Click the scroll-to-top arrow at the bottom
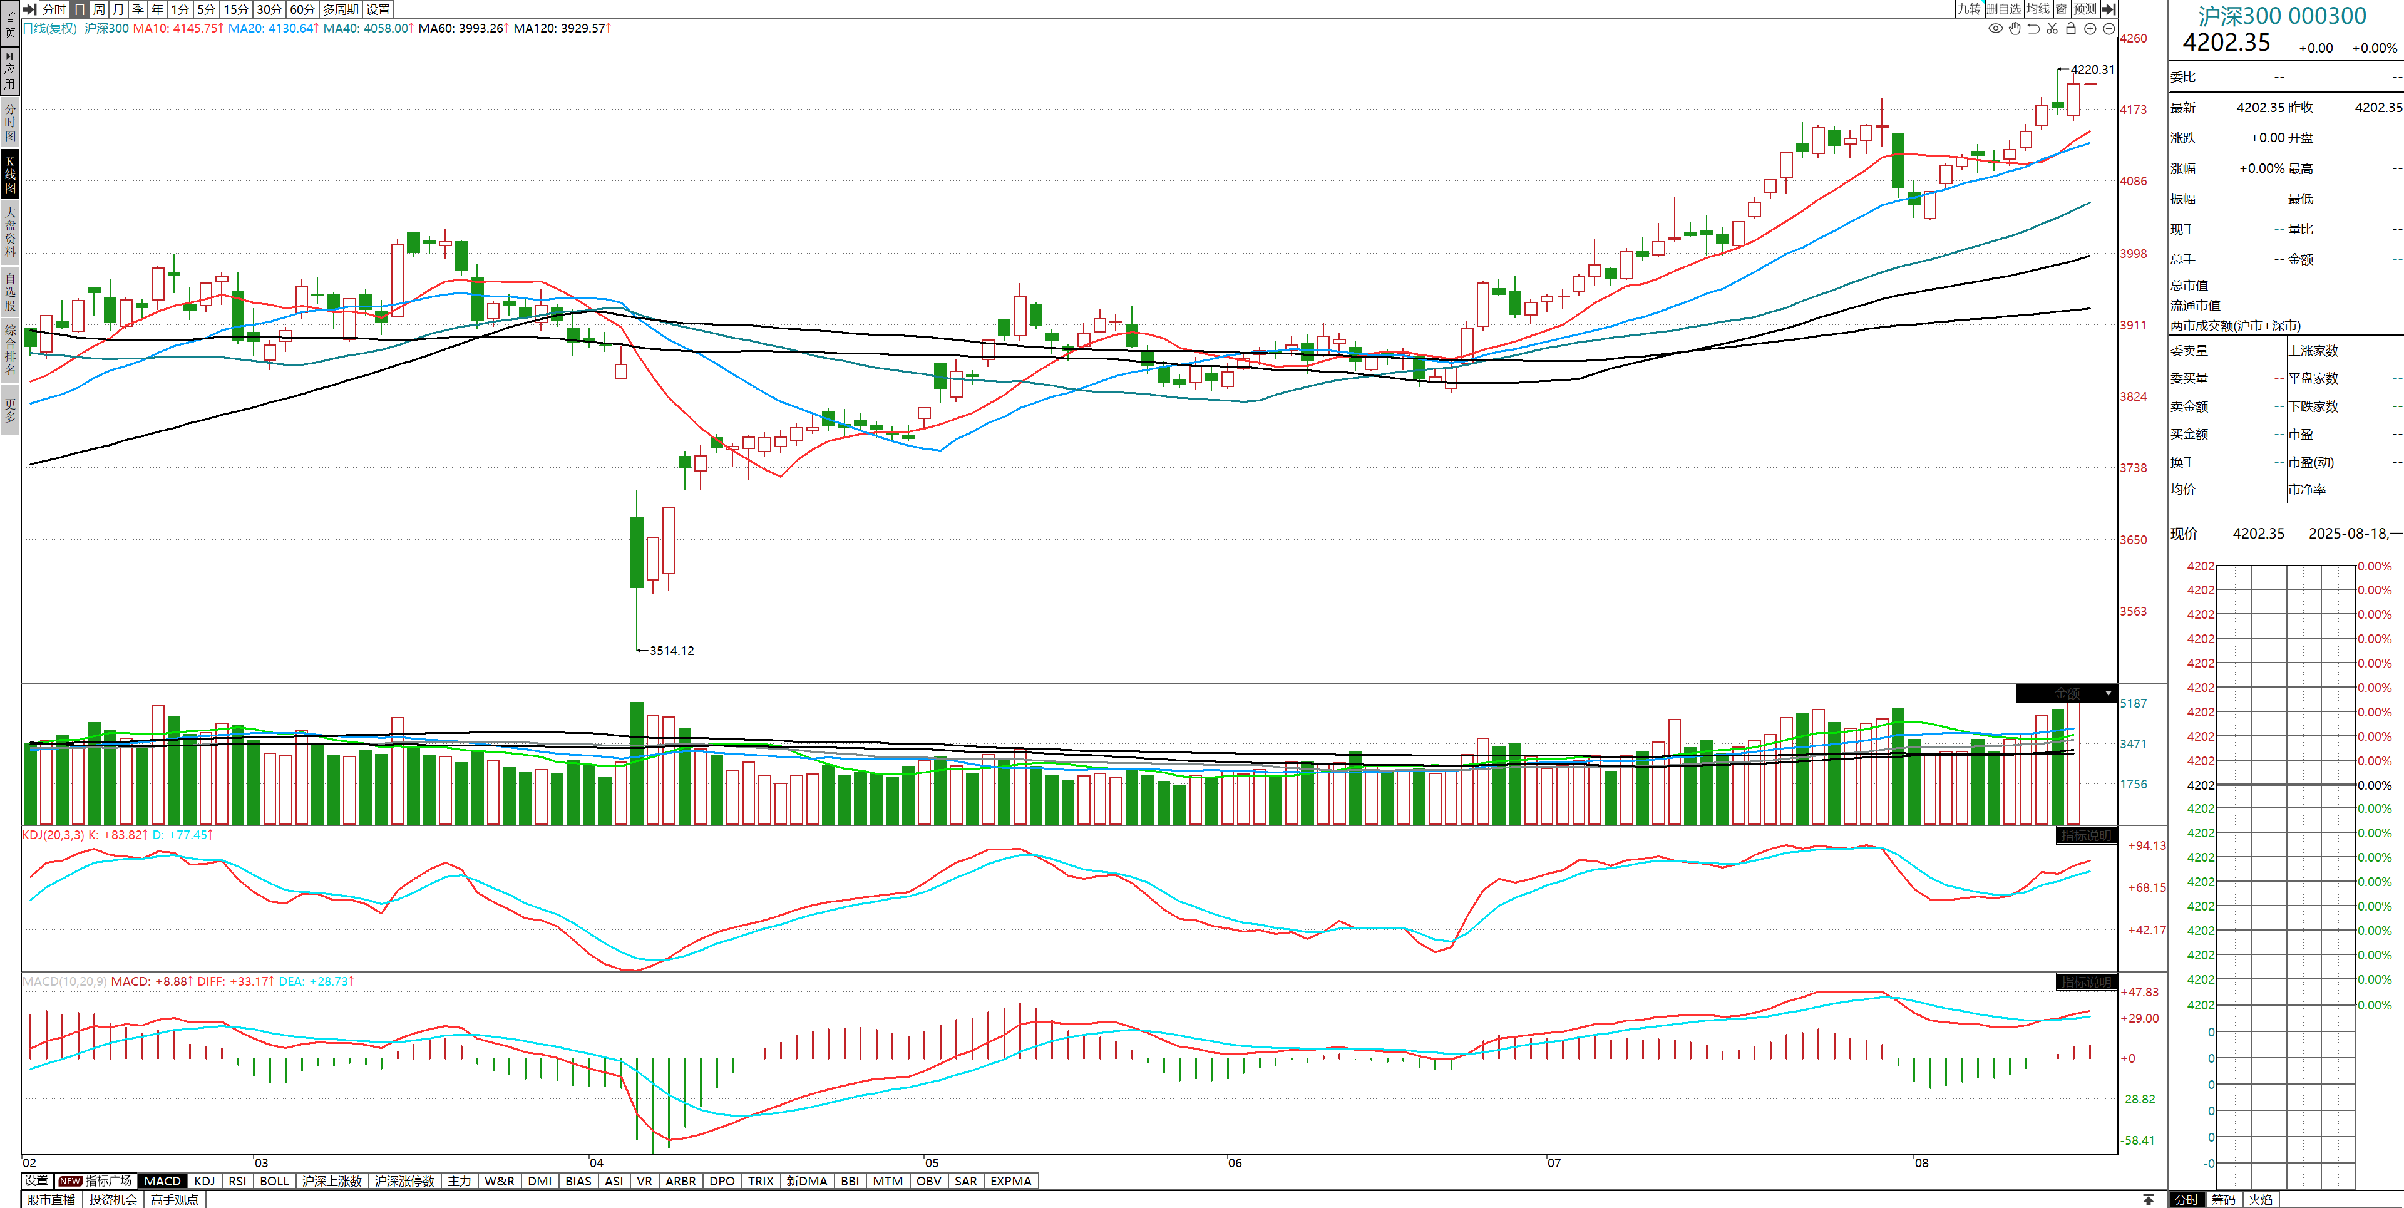Screen dimensions: 2404x1208 point(2149,1200)
